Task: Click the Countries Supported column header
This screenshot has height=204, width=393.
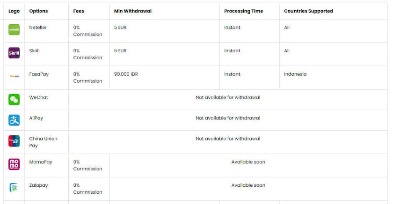Action: click(x=308, y=11)
